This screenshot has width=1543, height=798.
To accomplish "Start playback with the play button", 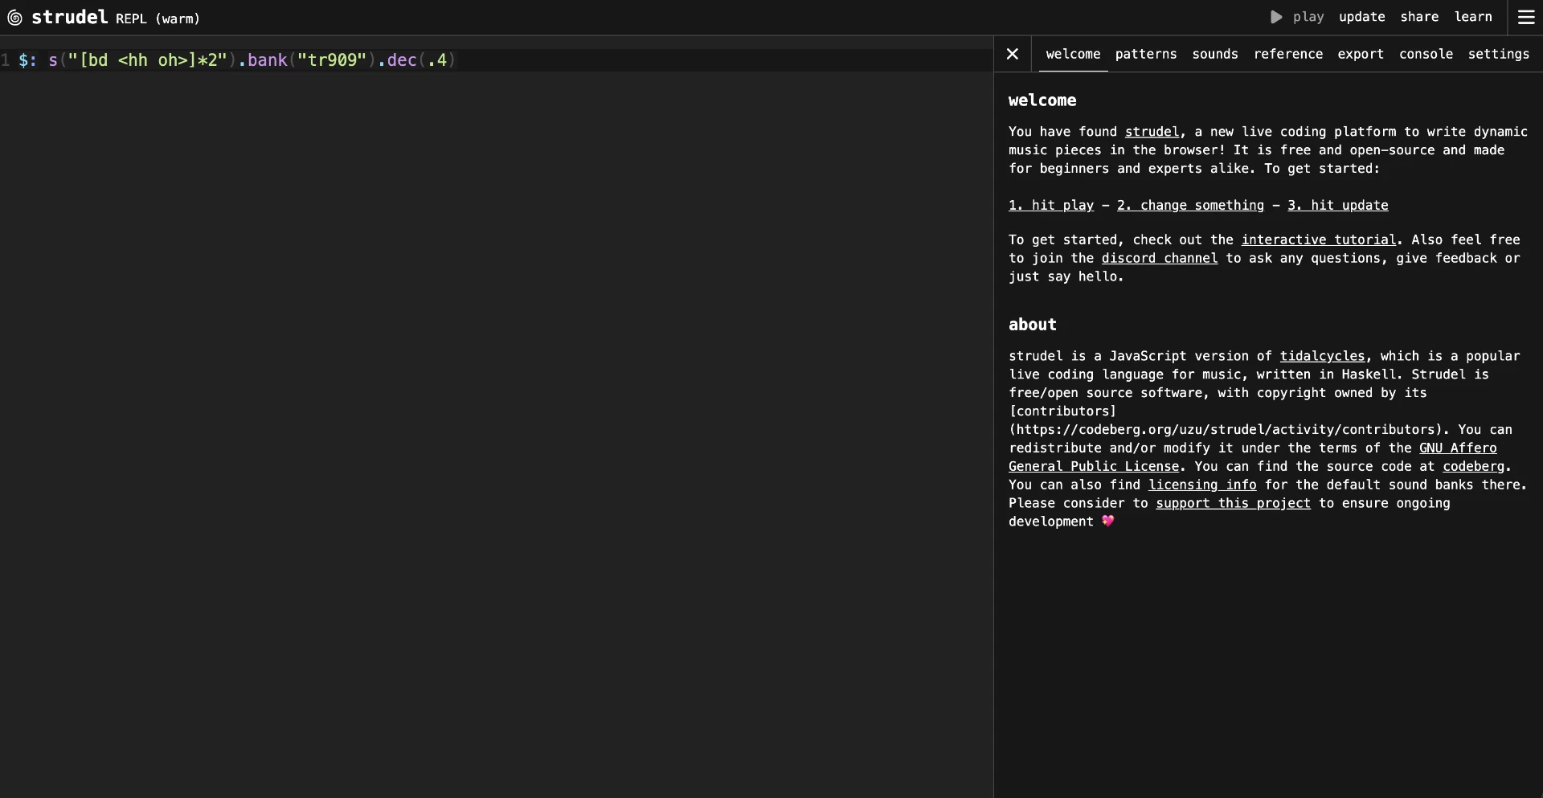I will [x=1297, y=17].
